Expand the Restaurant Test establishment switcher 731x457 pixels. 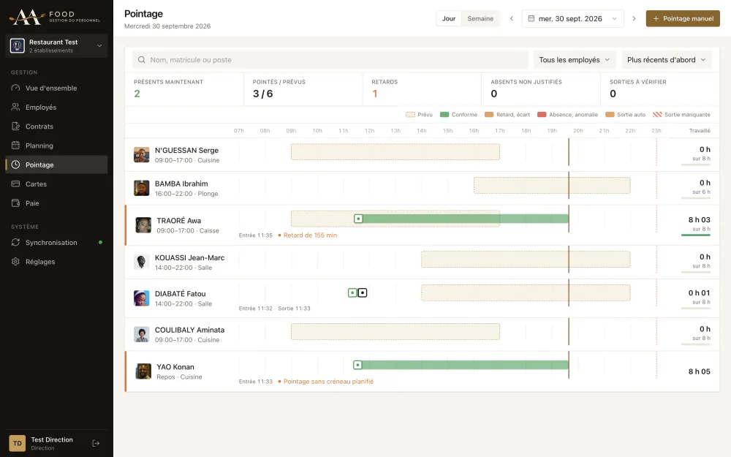pyautogui.click(x=56, y=45)
